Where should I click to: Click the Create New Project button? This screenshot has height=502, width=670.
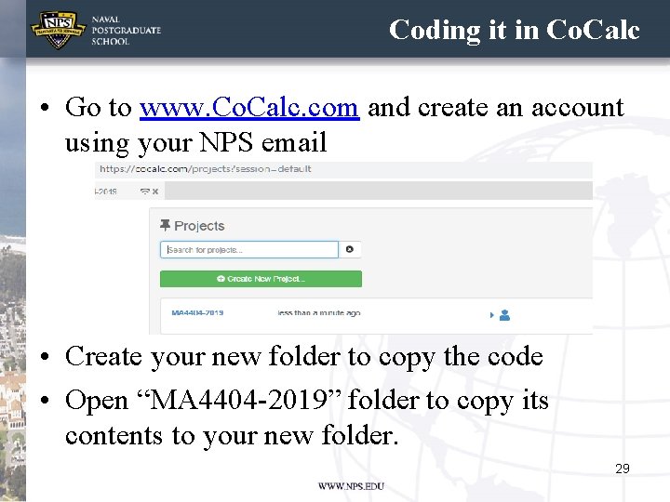click(261, 279)
